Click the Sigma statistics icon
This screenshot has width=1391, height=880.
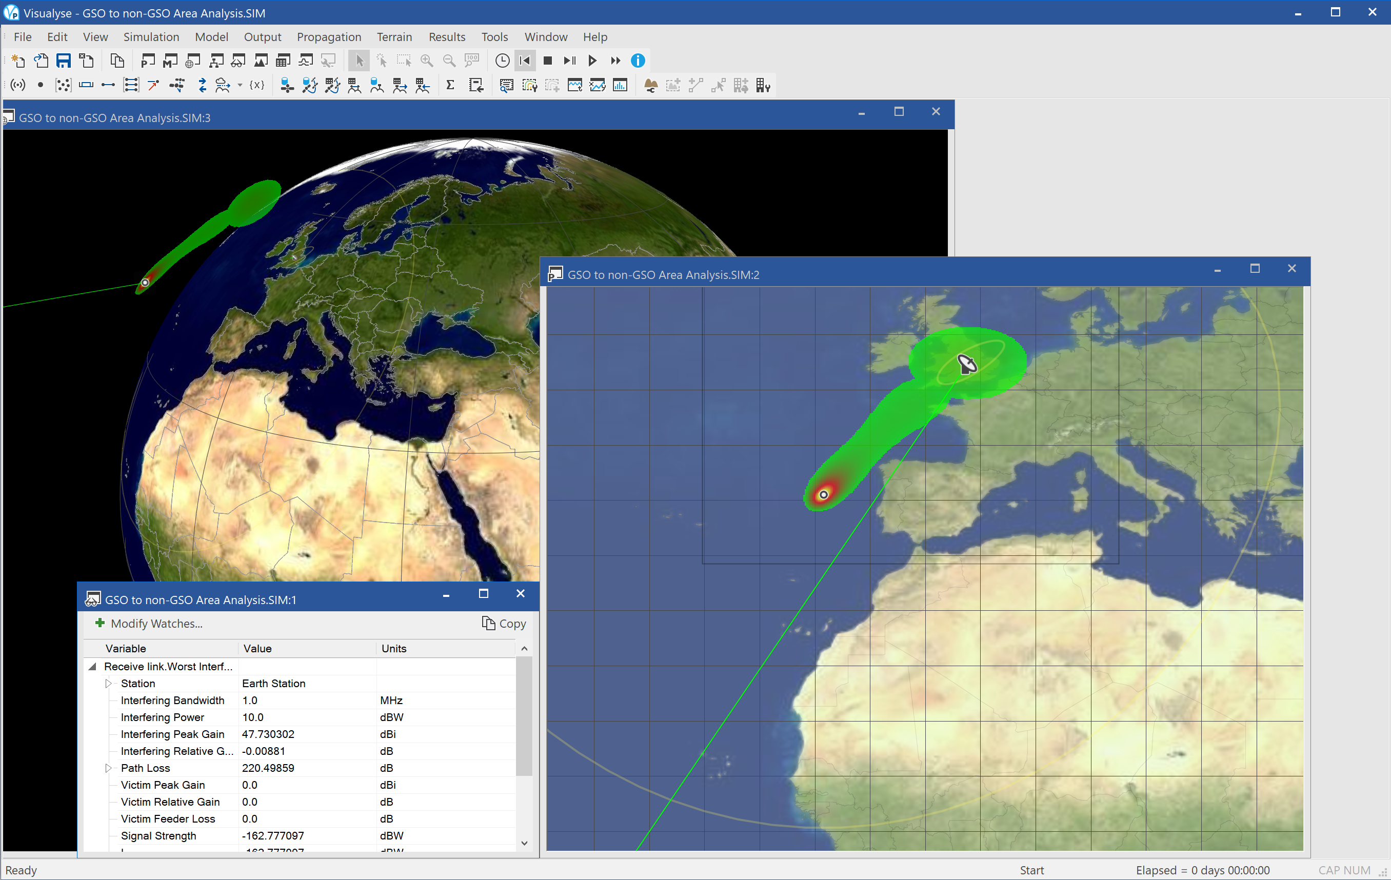click(450, 86)
